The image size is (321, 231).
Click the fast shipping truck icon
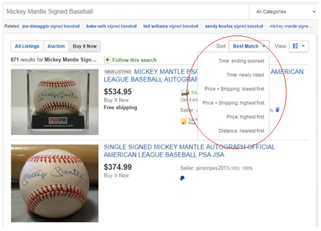(x=185, y=93)
